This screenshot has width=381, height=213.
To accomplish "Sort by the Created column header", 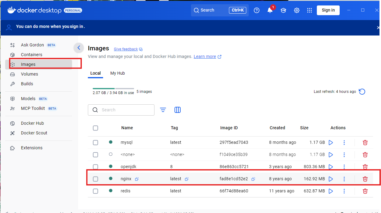I will (x=277, y=128).
